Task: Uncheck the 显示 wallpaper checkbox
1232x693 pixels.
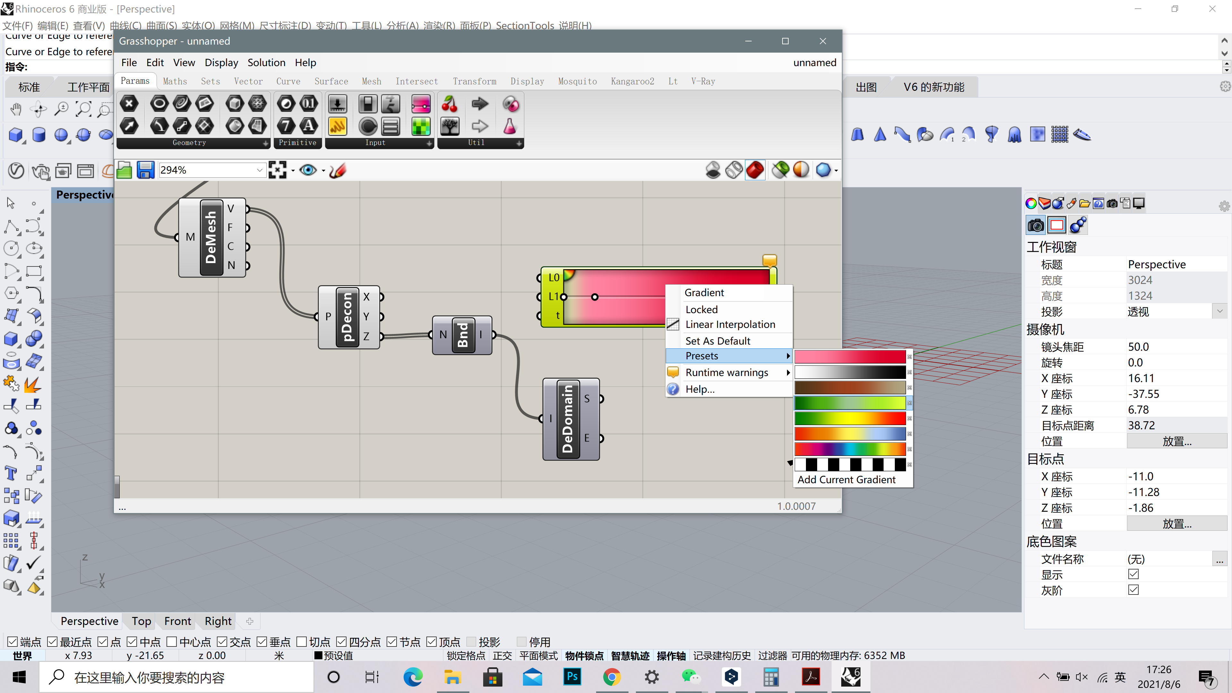Action: click(x=1134, y=574)
